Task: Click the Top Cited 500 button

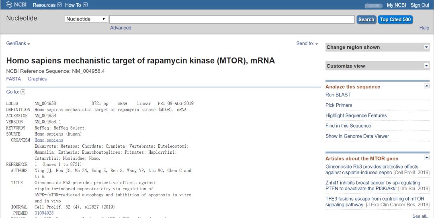Action: pos(395,19)
